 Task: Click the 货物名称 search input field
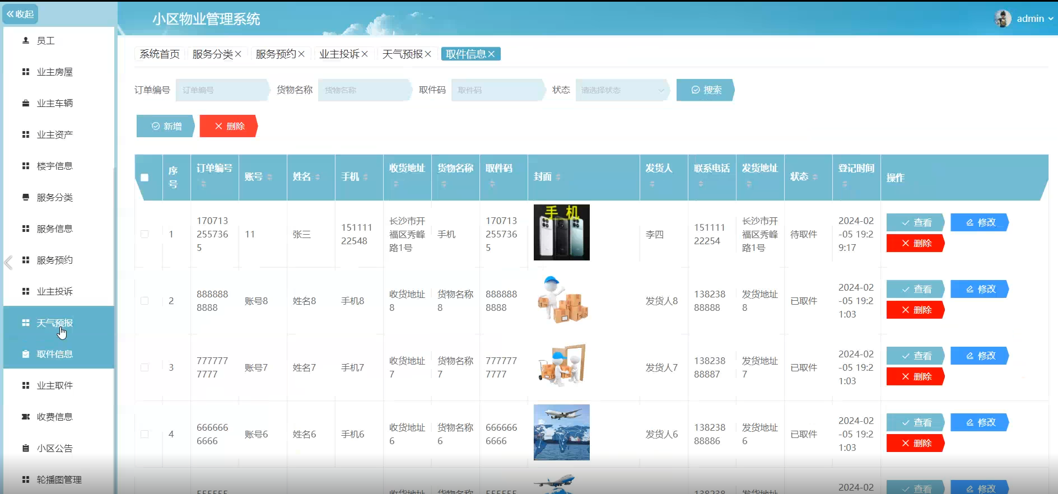click(365, 90)
